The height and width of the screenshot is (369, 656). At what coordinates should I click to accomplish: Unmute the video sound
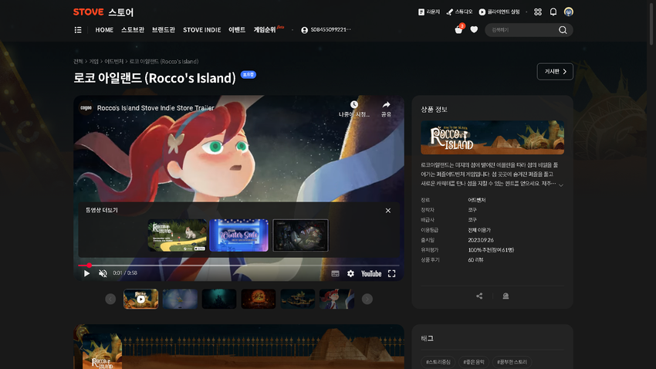click(x=103, y=273)
